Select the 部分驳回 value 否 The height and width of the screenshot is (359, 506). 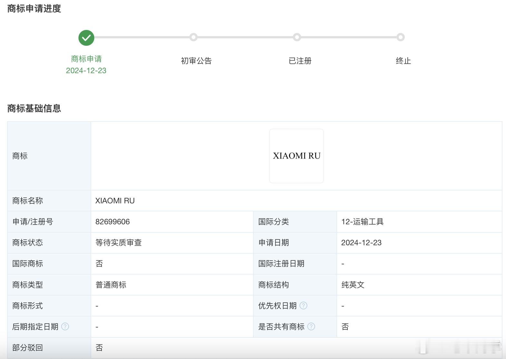click(99, 347)
